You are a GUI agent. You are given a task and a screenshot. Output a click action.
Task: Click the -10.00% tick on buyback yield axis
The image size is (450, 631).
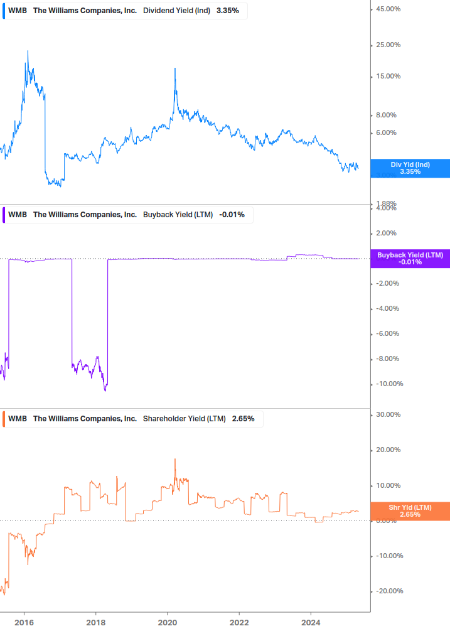point(390,384)
